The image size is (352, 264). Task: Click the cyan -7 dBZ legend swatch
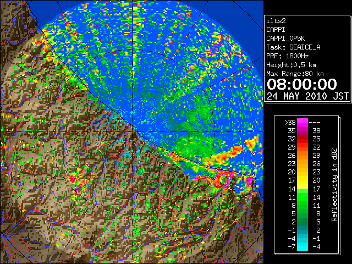point(302,247)
